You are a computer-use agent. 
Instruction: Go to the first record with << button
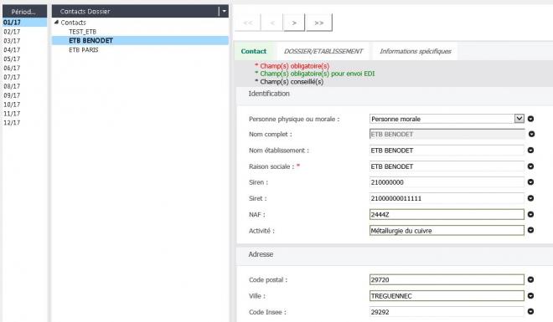click(248, 23)
